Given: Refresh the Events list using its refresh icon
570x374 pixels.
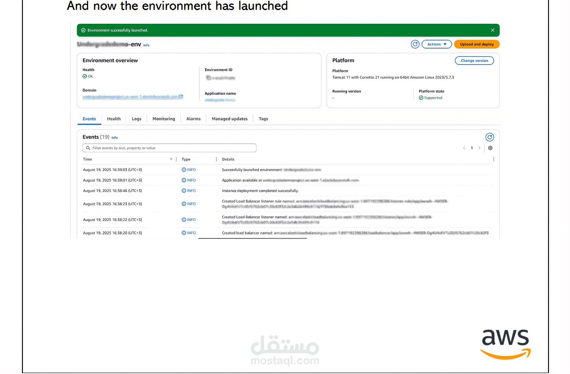Looking at the screenshot, I should pyautogui.click(x=490, y=137).
